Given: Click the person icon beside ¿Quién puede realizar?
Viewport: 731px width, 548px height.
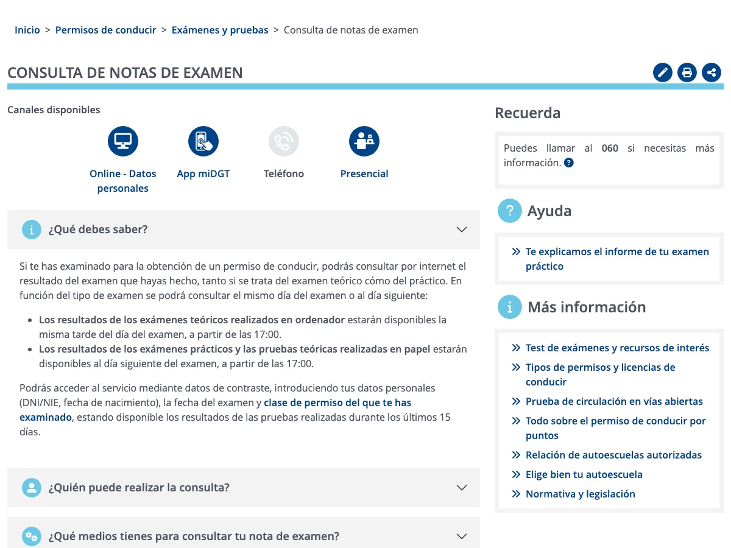Looking at the screenshot, I should [x=31, y=488].
